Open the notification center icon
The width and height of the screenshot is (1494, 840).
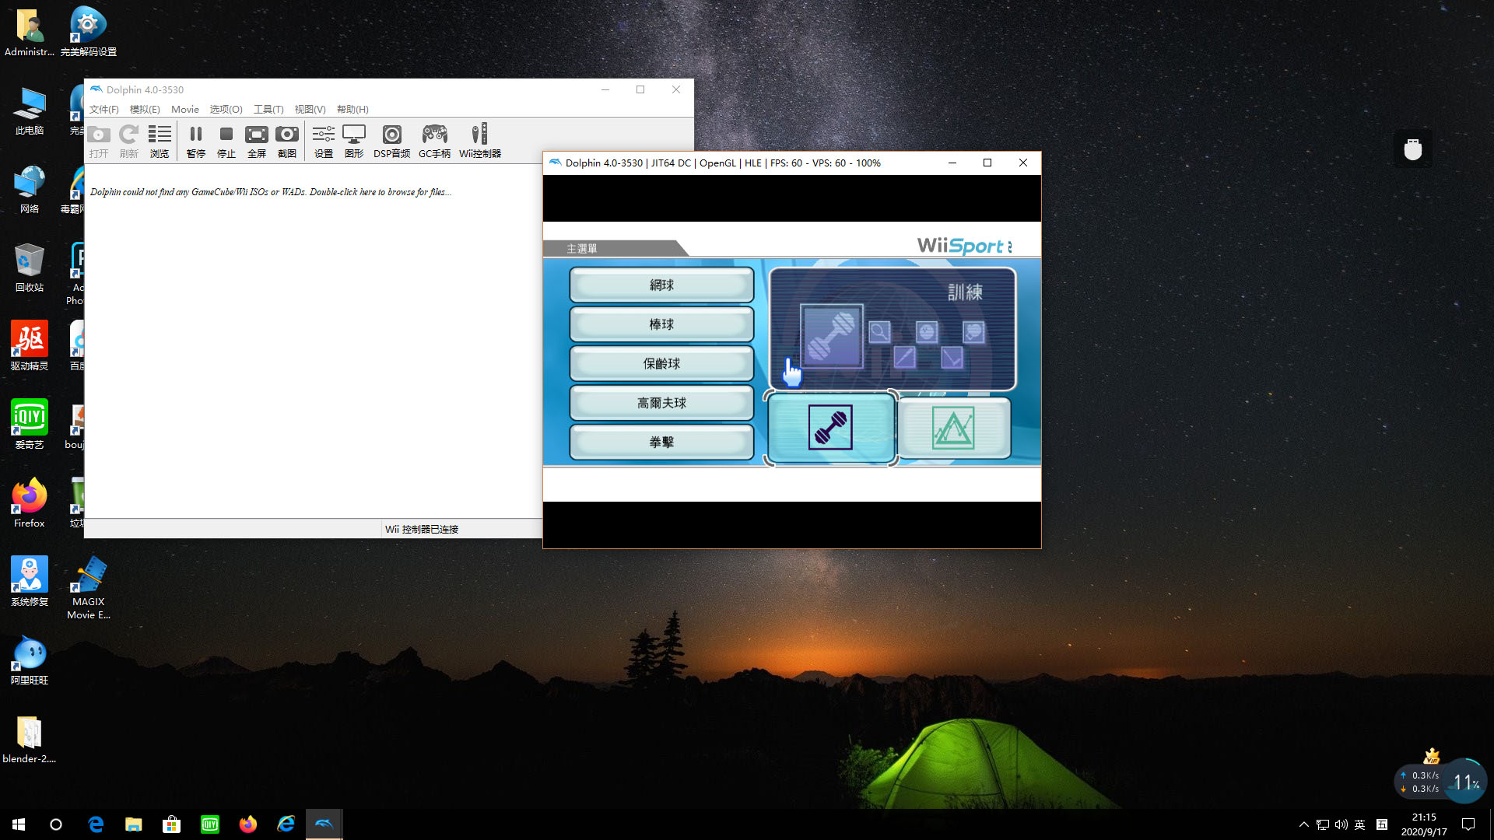1468,824
